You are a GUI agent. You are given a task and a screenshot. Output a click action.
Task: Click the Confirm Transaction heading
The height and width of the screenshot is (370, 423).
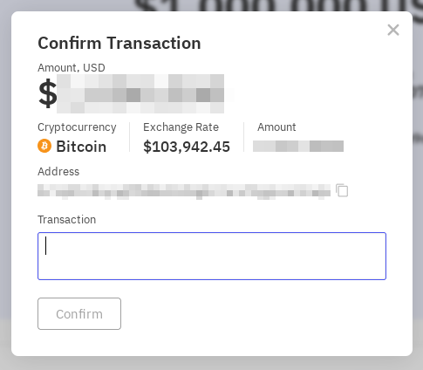coord(119,43)
